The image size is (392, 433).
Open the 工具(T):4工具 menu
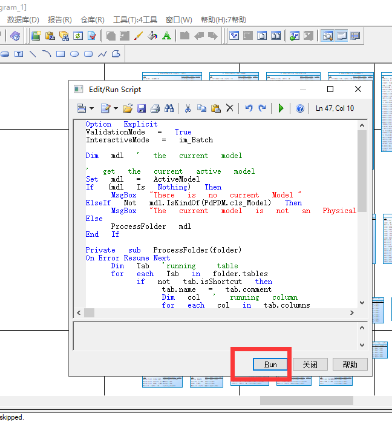pos(135,20)
